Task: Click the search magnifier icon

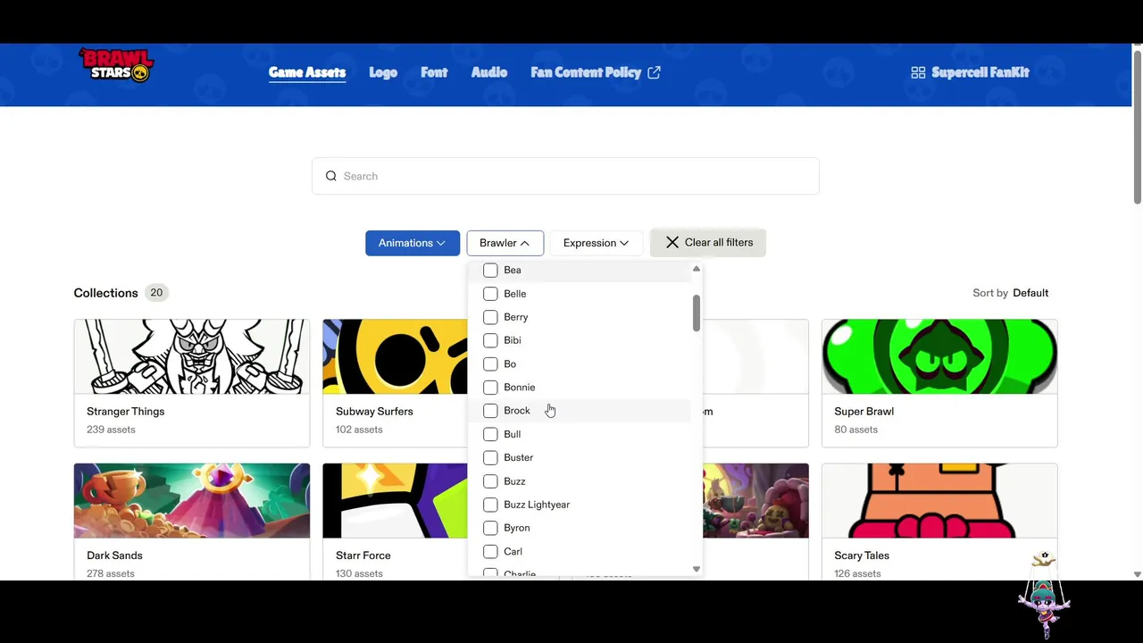Action: click(331, 176)
